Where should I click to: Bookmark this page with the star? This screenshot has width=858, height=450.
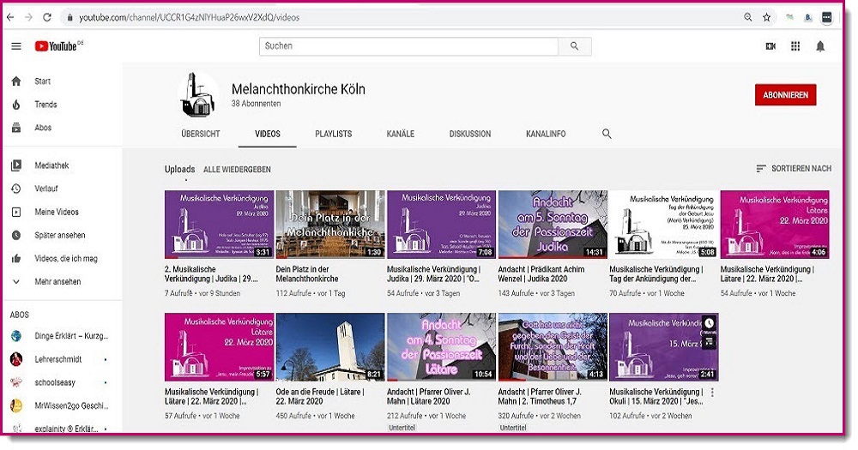click(x=766, y=17)
